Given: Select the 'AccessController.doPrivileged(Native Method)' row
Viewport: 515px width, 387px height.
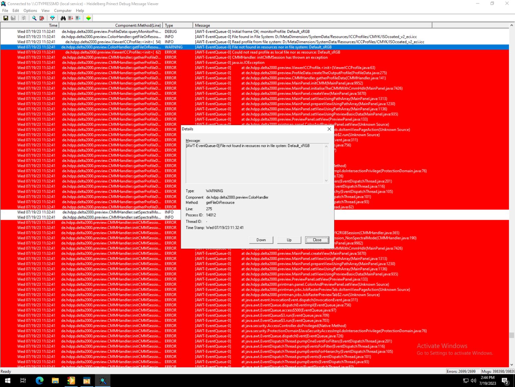Looking at the screenshot, I should pyautogui.click(x=255, y=325).
